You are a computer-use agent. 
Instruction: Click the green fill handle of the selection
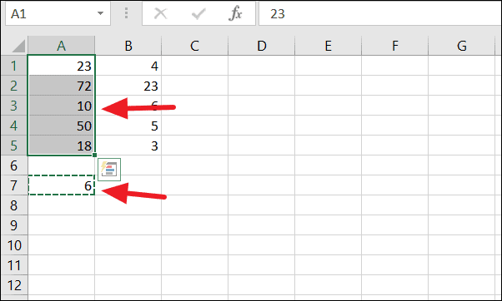tap(94, 155)
